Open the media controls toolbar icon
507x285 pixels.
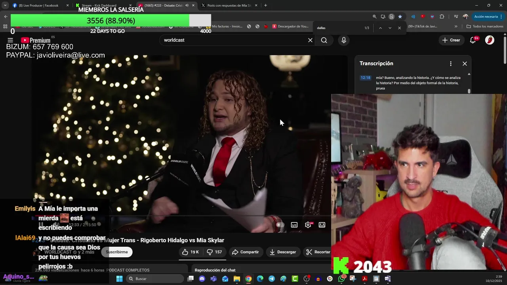(x=456, y=17)
